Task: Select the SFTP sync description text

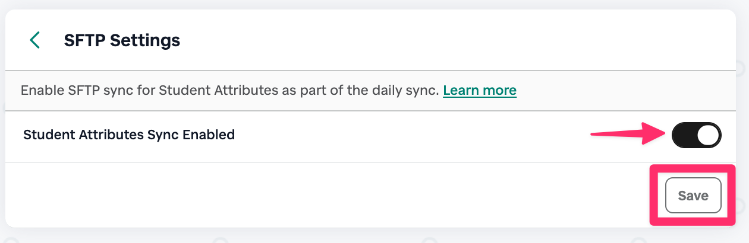Action: click(229, 91)
